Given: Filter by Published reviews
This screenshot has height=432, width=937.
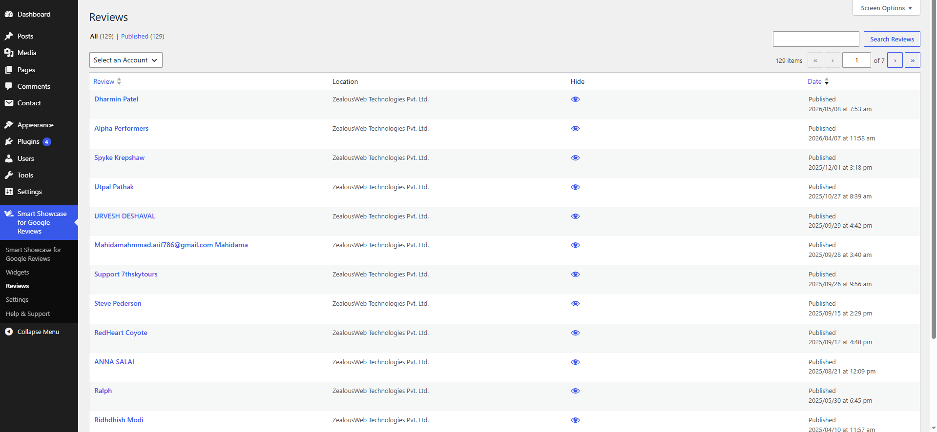Looking at the screenshot, I should 135,36.
